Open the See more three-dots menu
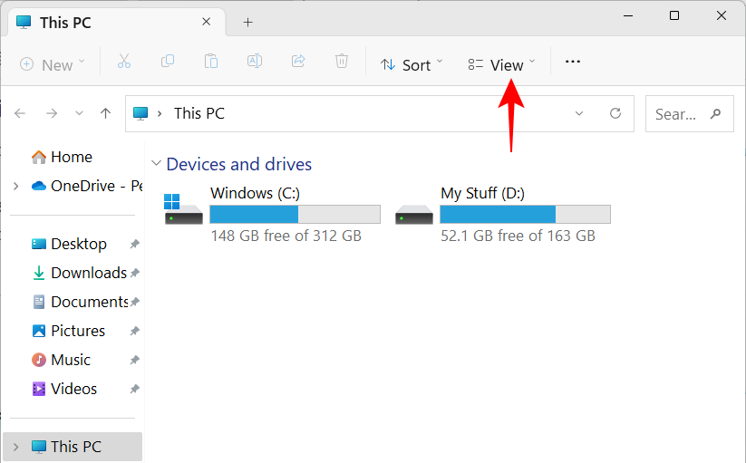The width and height of the screenshot is (746, 463). tap(572, 62)
